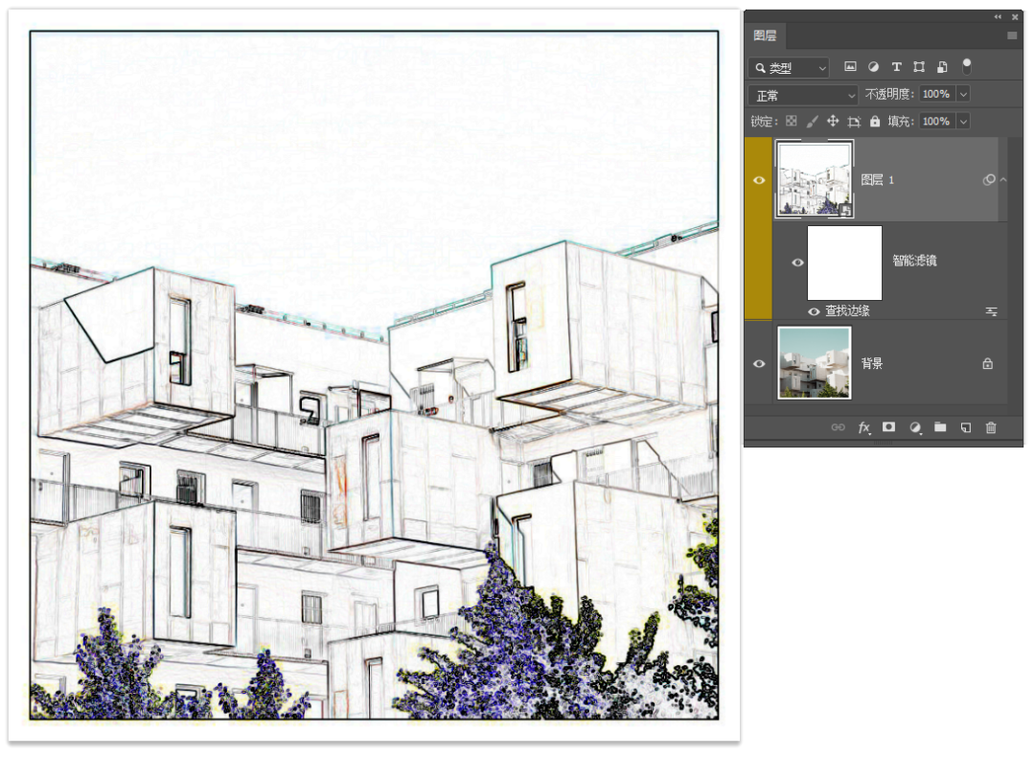The image size is (1035, 757).
Task: Select the 图层 panel tab
Action: click(765, 36)
